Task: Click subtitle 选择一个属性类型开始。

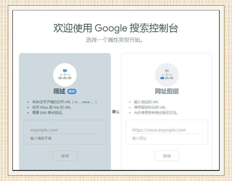Action: [x=114, y=40]
